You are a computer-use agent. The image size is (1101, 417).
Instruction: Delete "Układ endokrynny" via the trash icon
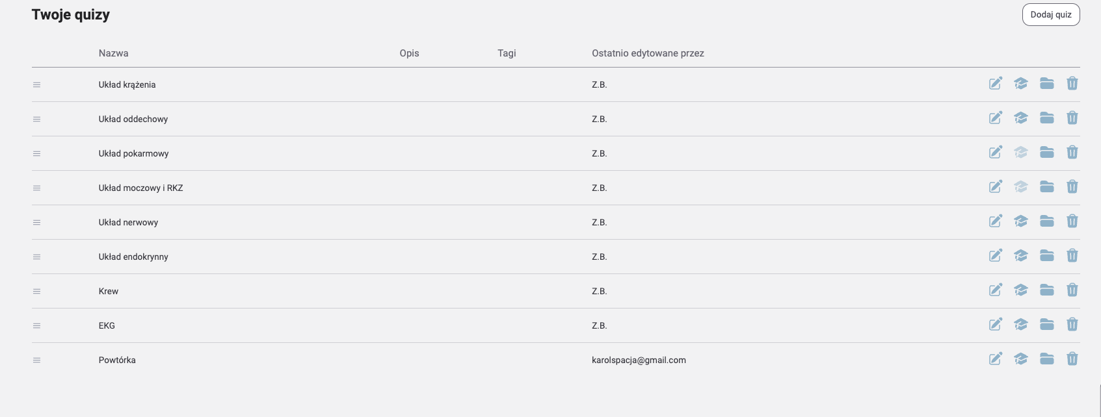pos(1072,256)
